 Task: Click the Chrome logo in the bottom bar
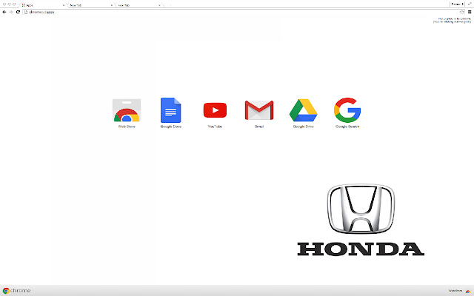pyautogui.click(x=16, y=291)
